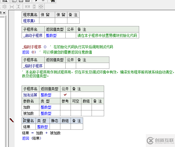Click the 返回 (0) statement line
The image size is (175, 147).
pyautogui.click(x=29, y=52)
